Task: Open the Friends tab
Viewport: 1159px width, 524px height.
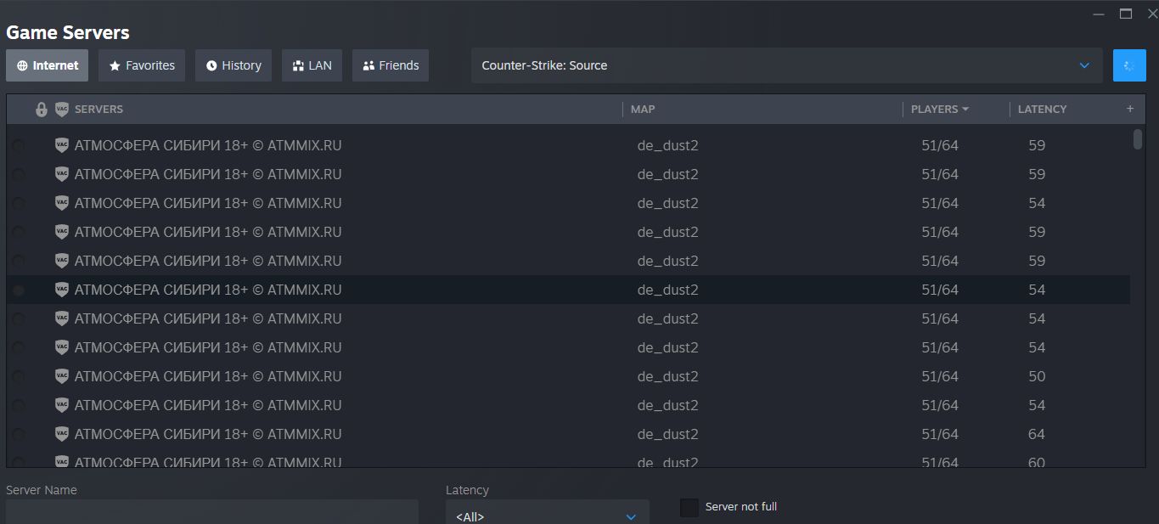Action: coord(391,65)
